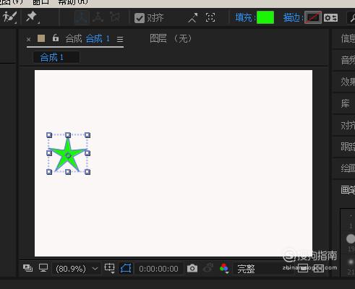The image size is (355, 289).
Task: Open the 画笔 panel
Action: point(348,190)
